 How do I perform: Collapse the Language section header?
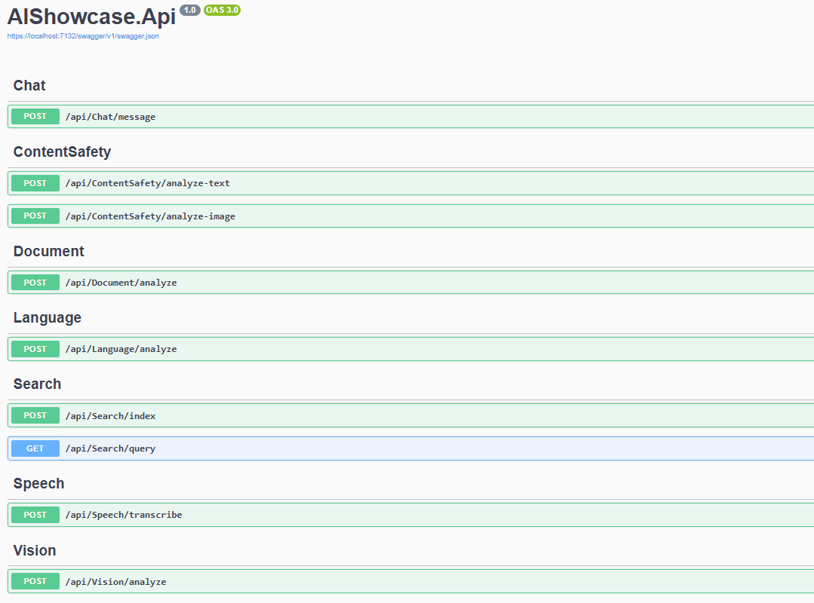(47, 317)
